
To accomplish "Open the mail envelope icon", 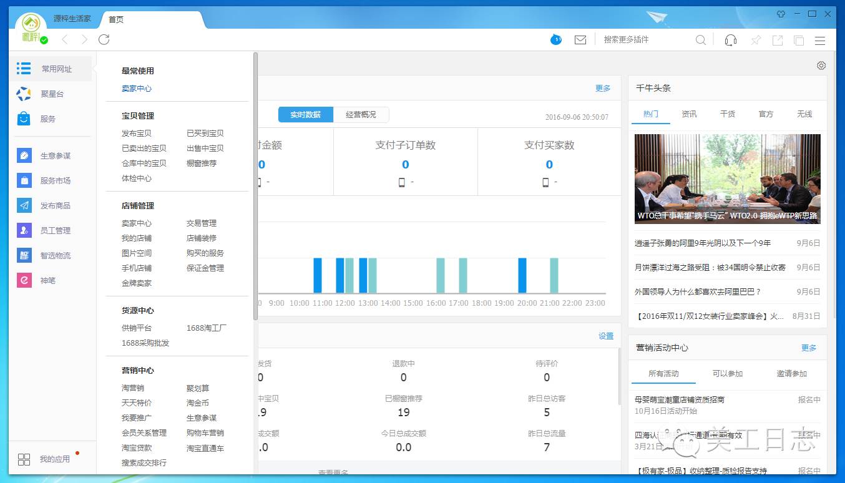I will tap(580, 39).
